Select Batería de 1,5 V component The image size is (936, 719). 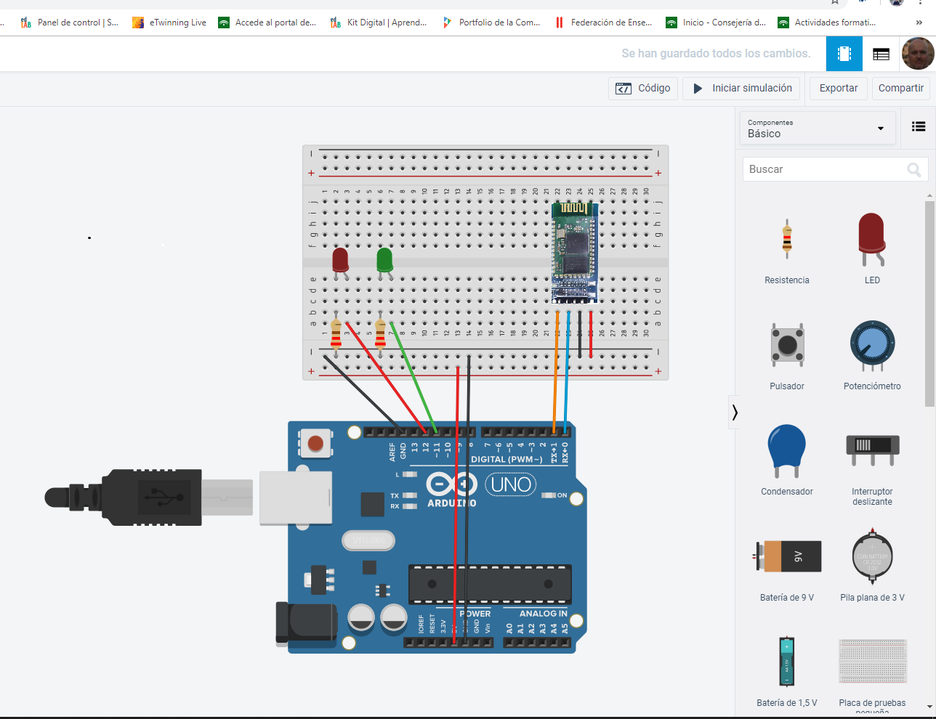(x=787, y=671)
